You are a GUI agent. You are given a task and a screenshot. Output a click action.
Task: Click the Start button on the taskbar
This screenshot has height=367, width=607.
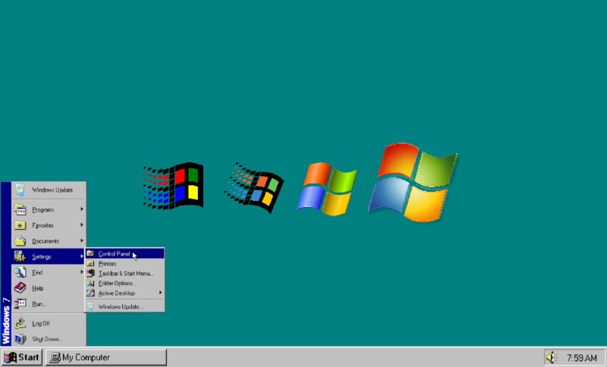coord(22,357)
